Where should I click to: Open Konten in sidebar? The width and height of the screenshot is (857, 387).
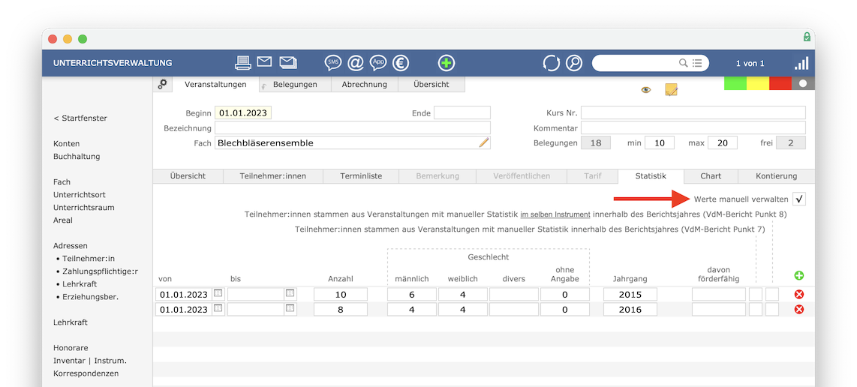coord(66,144)
